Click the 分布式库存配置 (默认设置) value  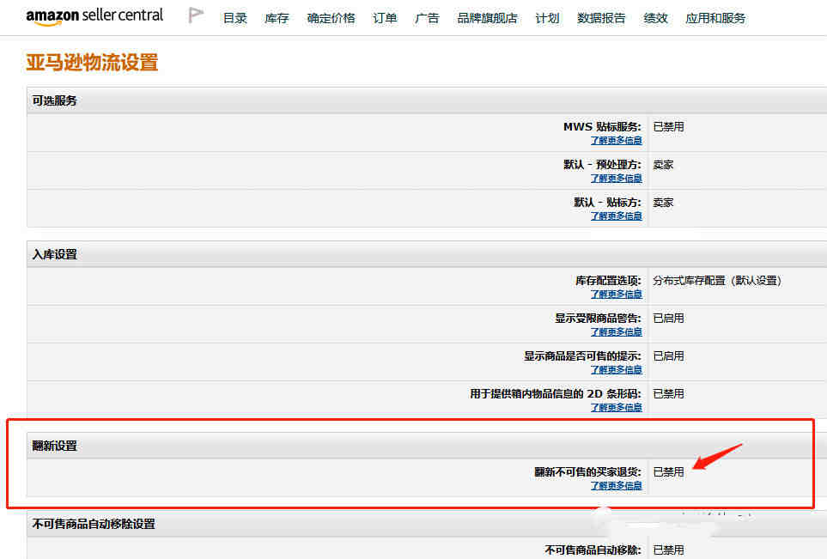717,281
